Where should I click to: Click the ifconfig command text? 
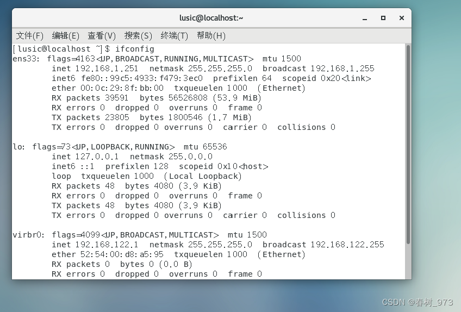coord(135,49)
